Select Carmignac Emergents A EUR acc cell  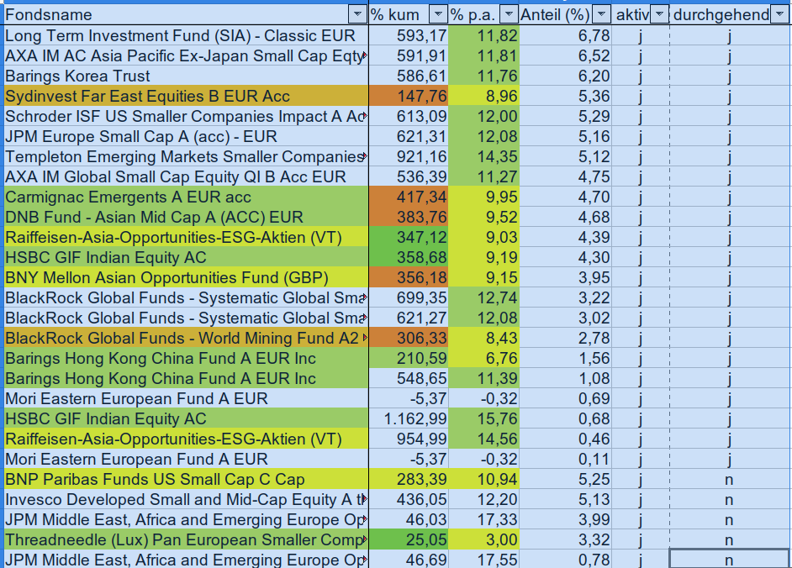tap(187, 197)
